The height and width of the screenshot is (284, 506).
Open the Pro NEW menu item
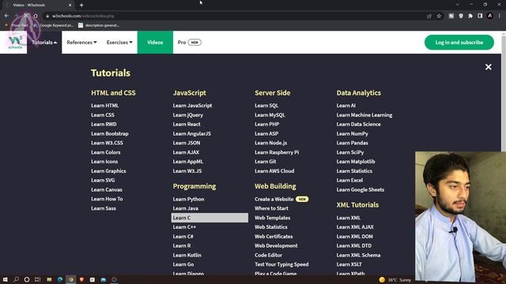click(190, 42)
